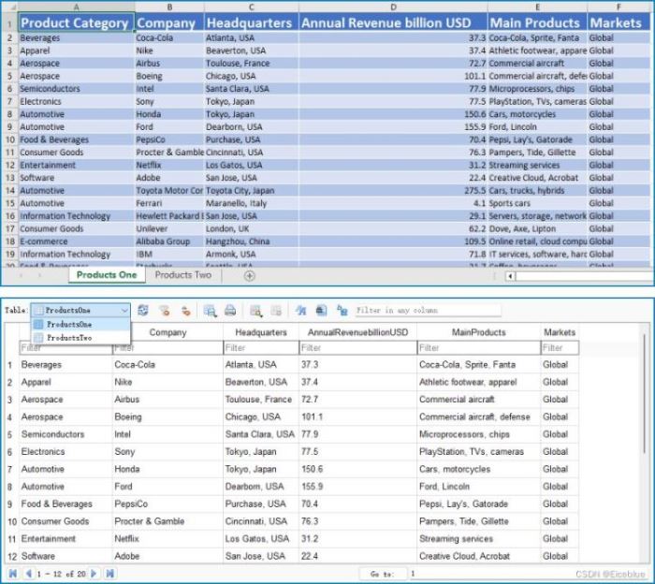Click the Excel cell 'Semiconductors'
The image size is (655, 584).
[76, 89]
